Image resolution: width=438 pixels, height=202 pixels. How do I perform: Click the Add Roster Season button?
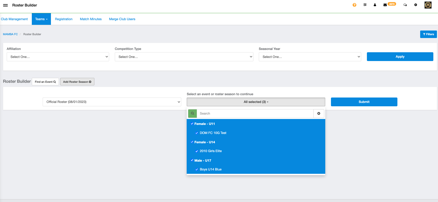point(77,82)
